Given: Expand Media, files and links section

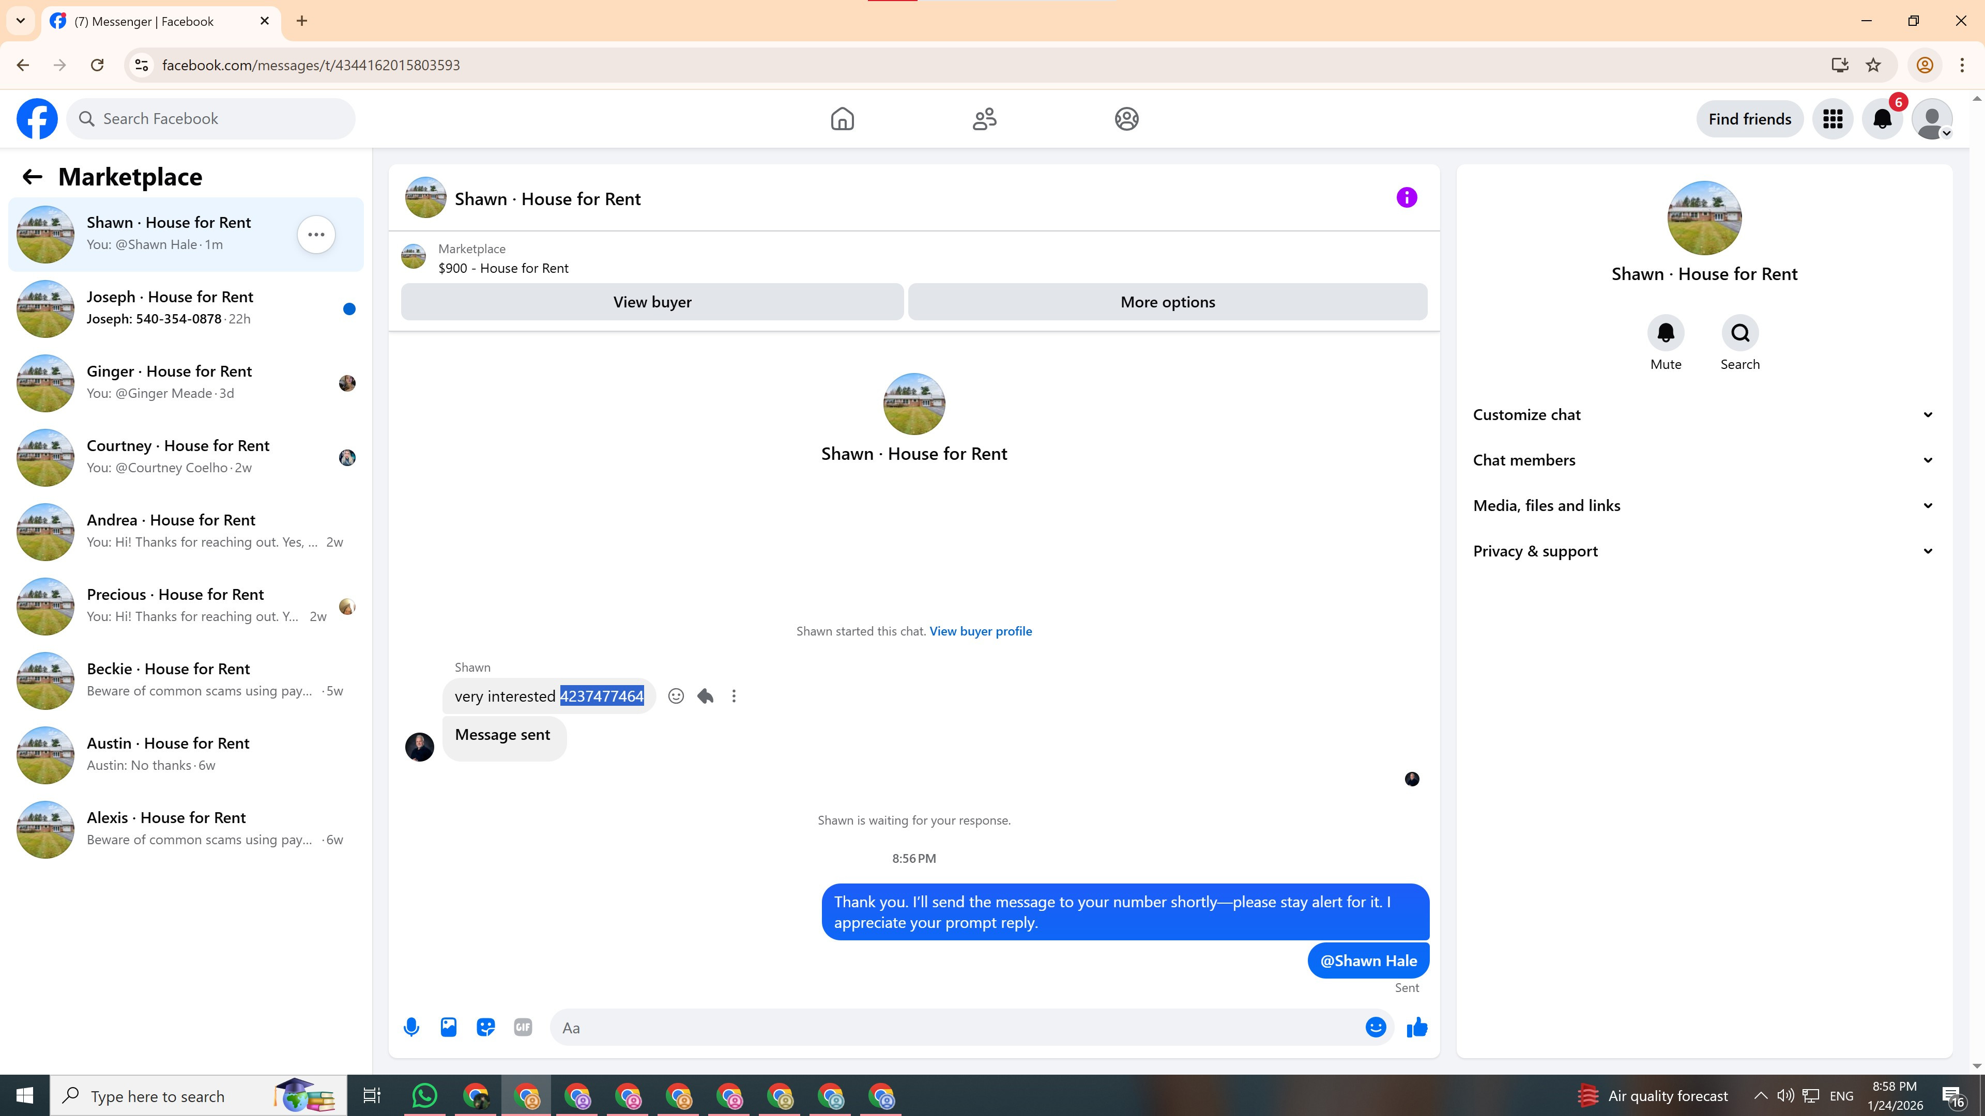Looking at the screenshot, I should pyautogui.click(x=1703, y=505).
